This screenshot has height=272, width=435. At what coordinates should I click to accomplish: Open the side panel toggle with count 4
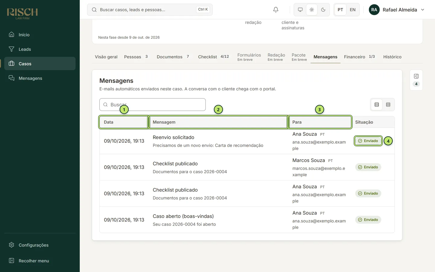pos(416,80)
